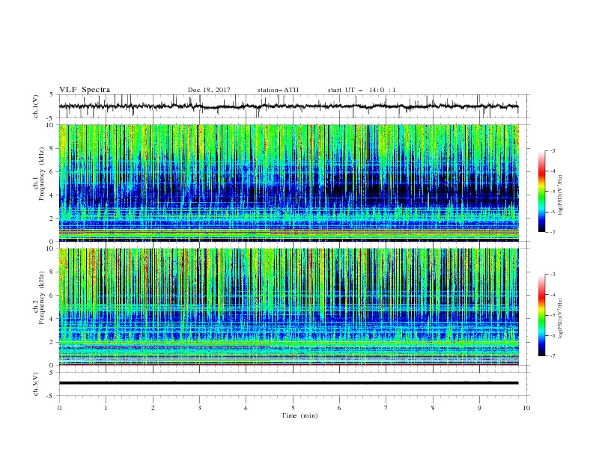Click the "-5" label on ch.1 color bar
The image size is (593, 458).
coord(552,192)
